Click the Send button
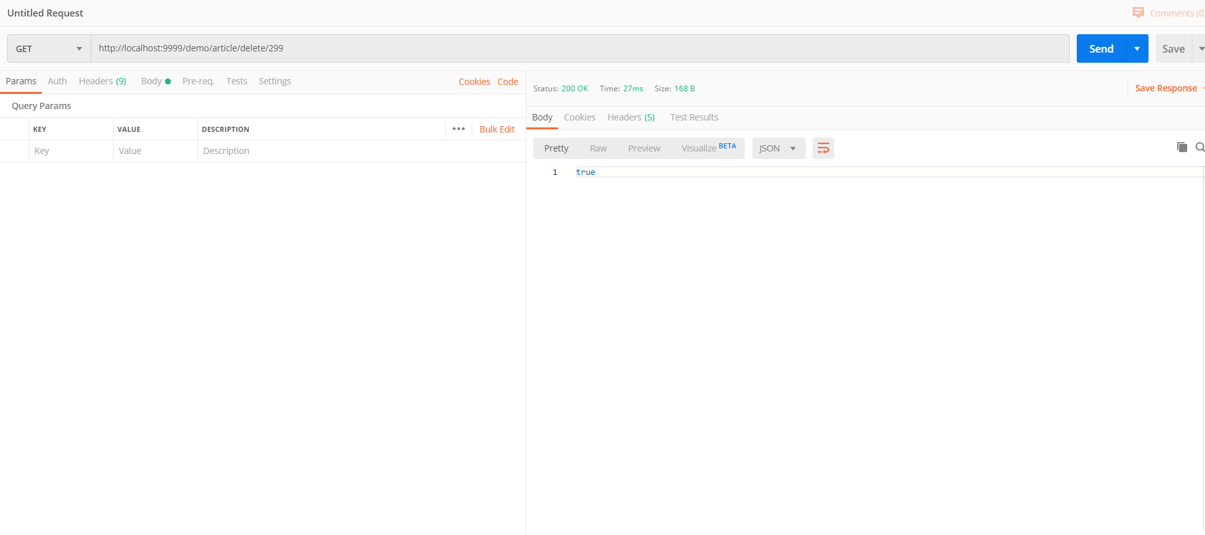The image size is (1205, 535). [x=1101, y=49]
